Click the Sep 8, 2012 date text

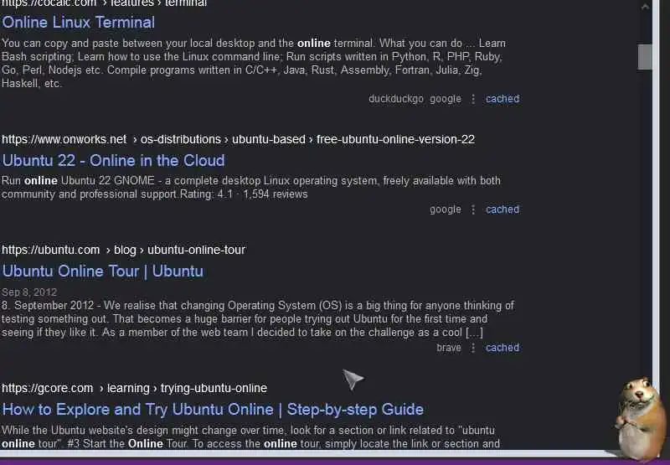[29, 292]
